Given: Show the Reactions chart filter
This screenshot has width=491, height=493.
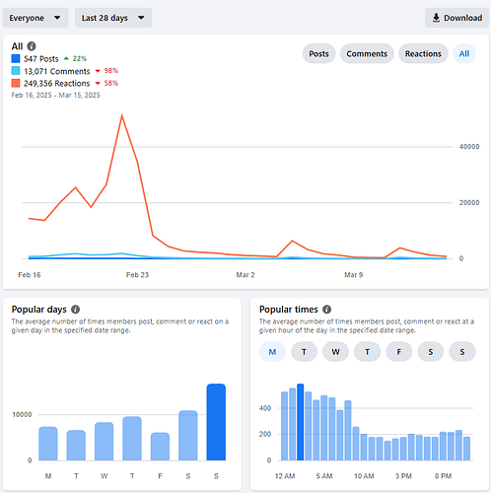Looking at the screenshot, I should (x=423, y=53).
